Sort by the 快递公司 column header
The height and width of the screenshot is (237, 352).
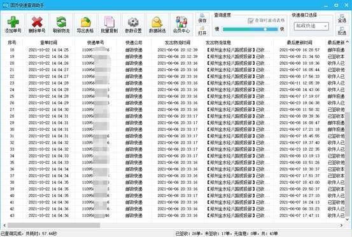(x=134, y=43)
